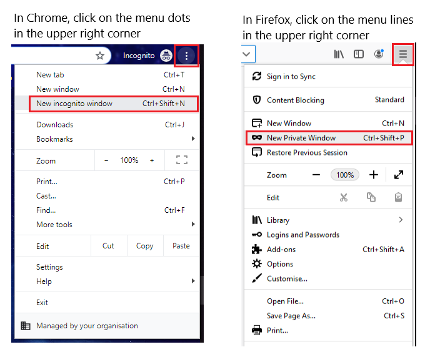Expand the Chrome Help submenu arrow
435x352 pixels.
[x=193, y=281]
